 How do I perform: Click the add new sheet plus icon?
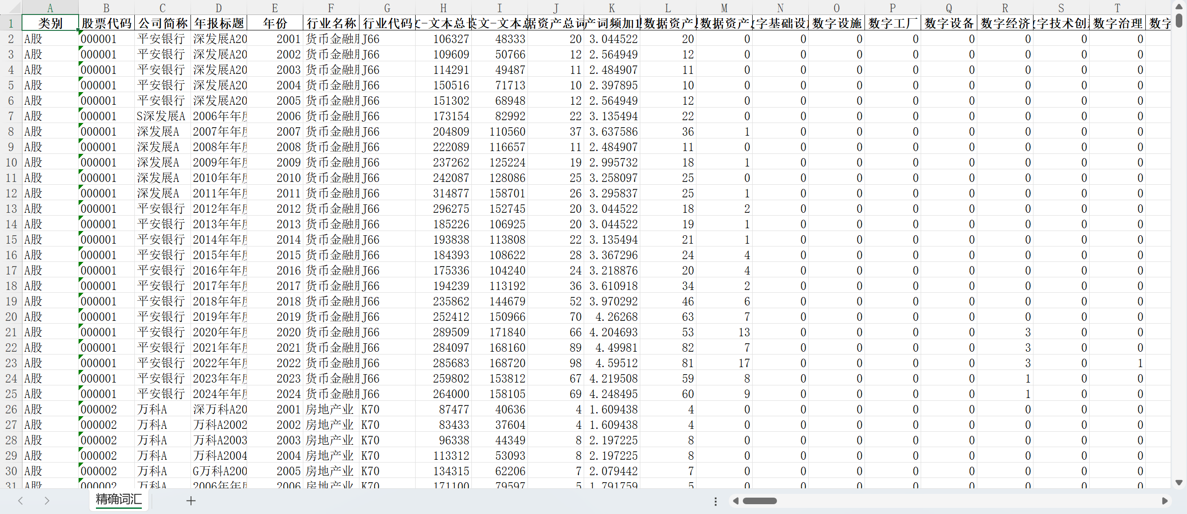click(x=191, y=501)
